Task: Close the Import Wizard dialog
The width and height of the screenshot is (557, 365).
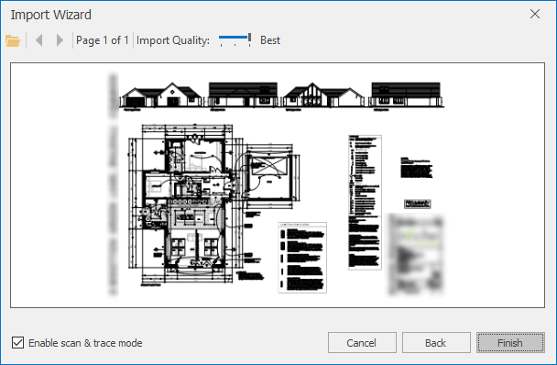Action: tap(535, 15)
